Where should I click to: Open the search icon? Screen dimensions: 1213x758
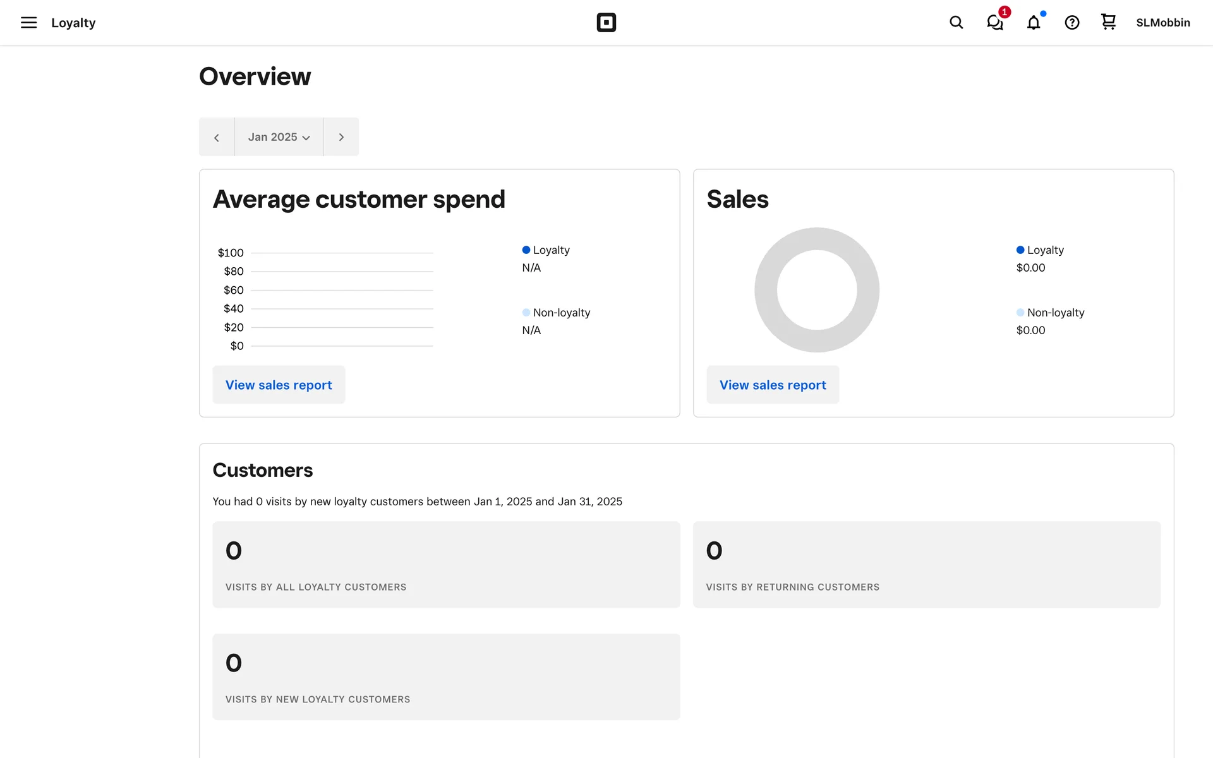[956, 23]
